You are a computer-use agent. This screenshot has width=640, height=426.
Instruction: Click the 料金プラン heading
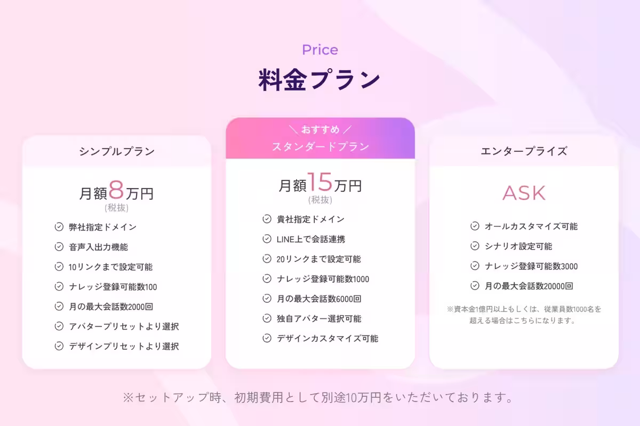coord(319,80)
